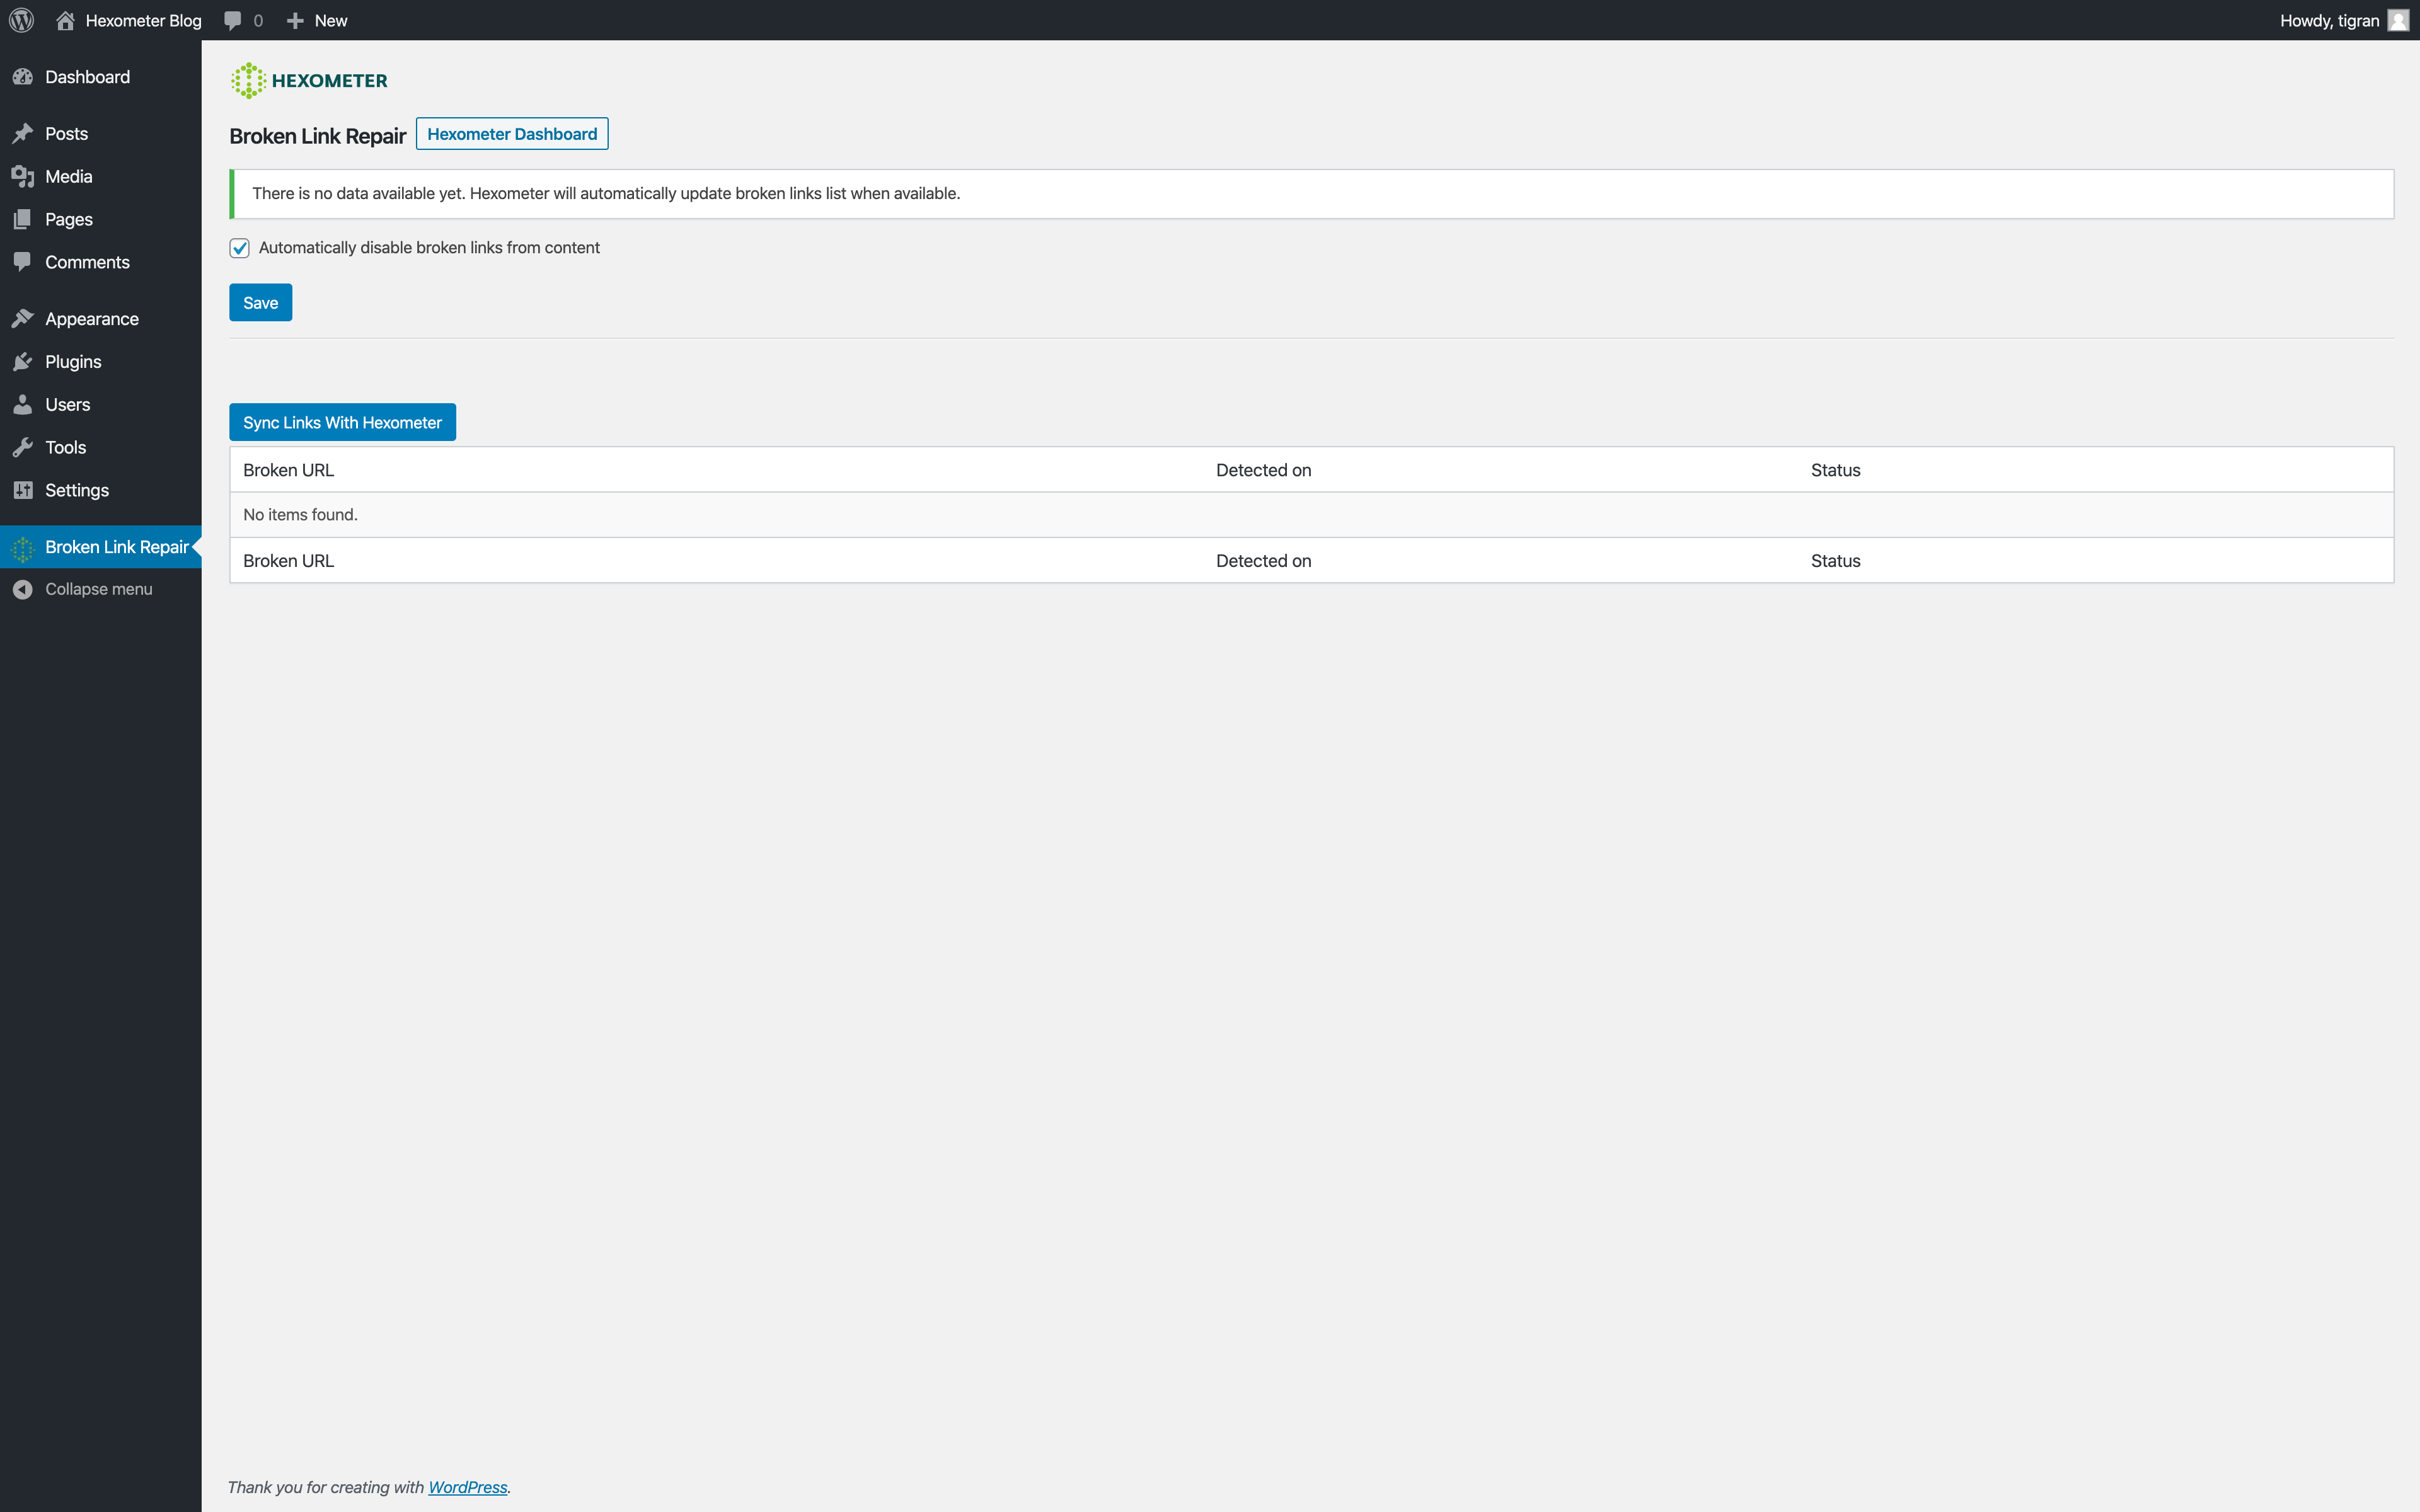Go to Pages menu item
The image size is (2420, 1512).
(x=101, y=219)
